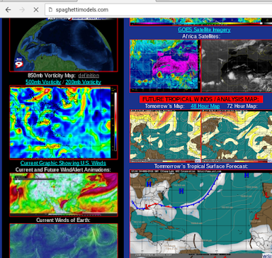Click the 'Current Winds of Earth:' label
Image resolution: width=272 pixels, height=258 pixels.
[x=63, y=220]
